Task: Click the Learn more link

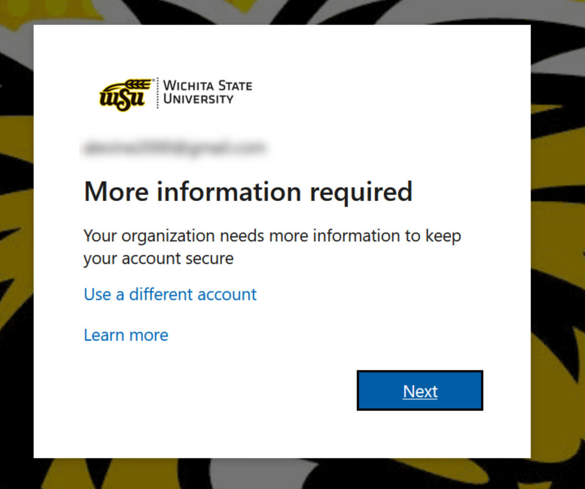Action: click(x=126, y=335)
